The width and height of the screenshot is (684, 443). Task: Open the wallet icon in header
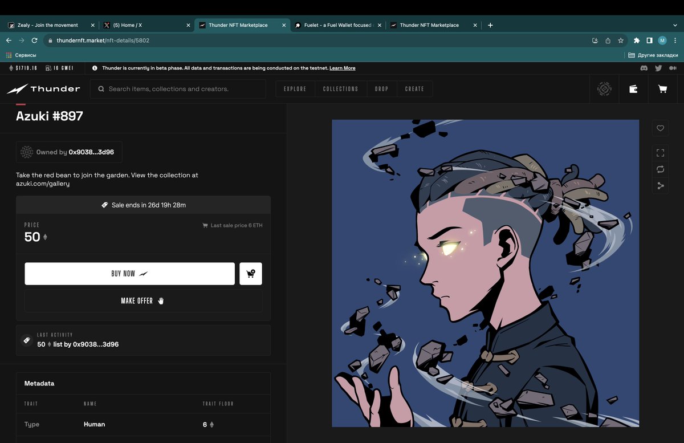coord(633,89)
